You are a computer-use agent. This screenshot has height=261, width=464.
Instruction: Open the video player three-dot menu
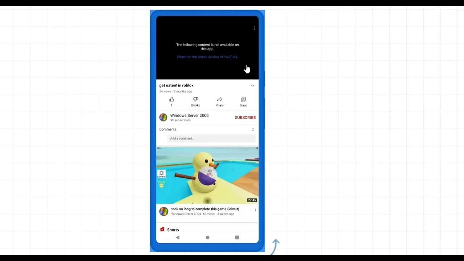tap(254, 28)
